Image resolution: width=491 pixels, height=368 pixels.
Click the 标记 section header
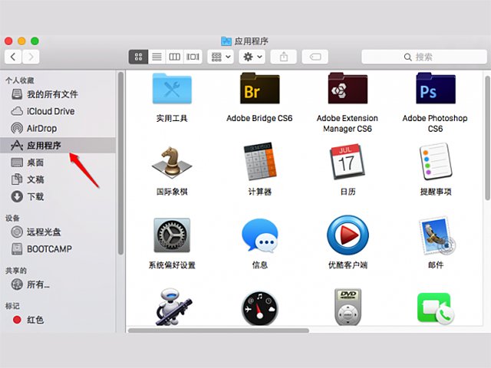(x=12, y=306)
